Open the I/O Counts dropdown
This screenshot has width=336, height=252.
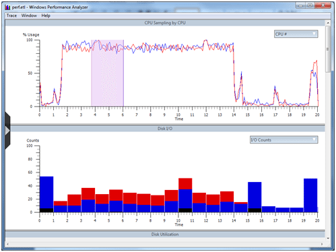(283, 139)
